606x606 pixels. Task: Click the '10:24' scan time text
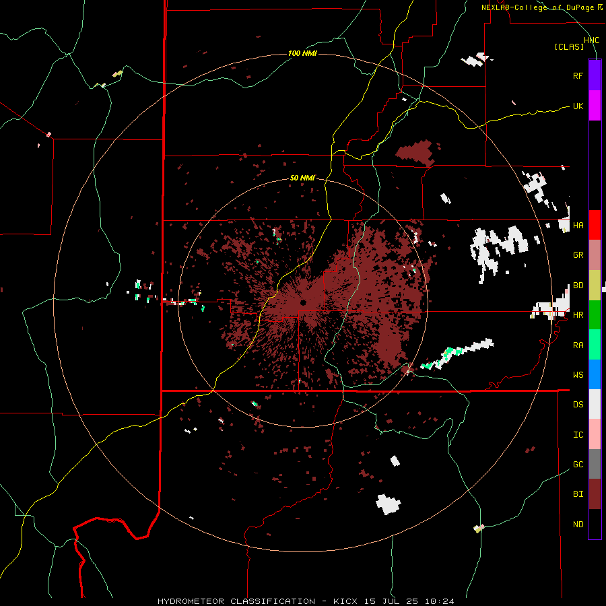pyautogui.click(x=440, y=601)
